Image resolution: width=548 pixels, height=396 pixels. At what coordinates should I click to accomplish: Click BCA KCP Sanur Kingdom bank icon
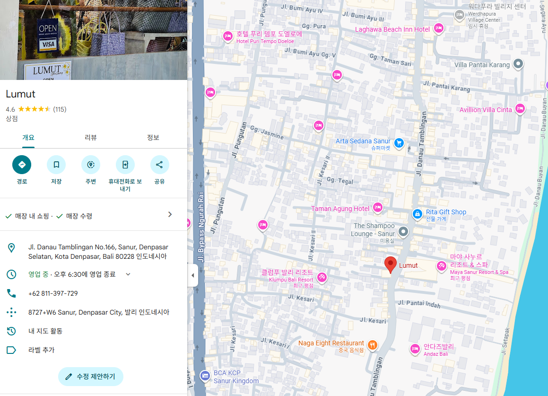coord(205,376)
